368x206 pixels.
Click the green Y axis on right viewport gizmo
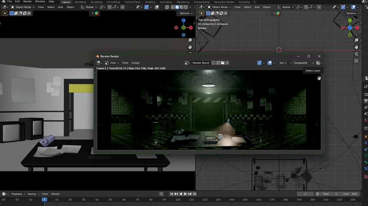click(350, 20)
